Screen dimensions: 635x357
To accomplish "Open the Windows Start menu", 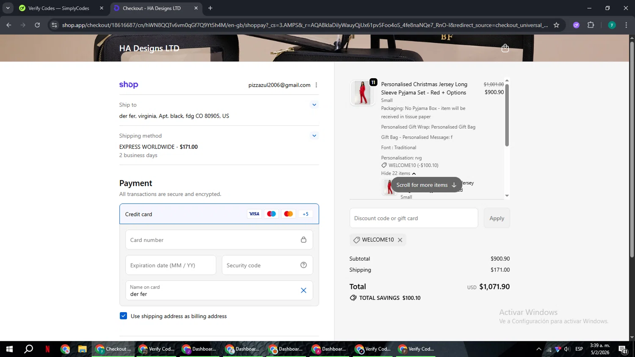I will (9, 349).
